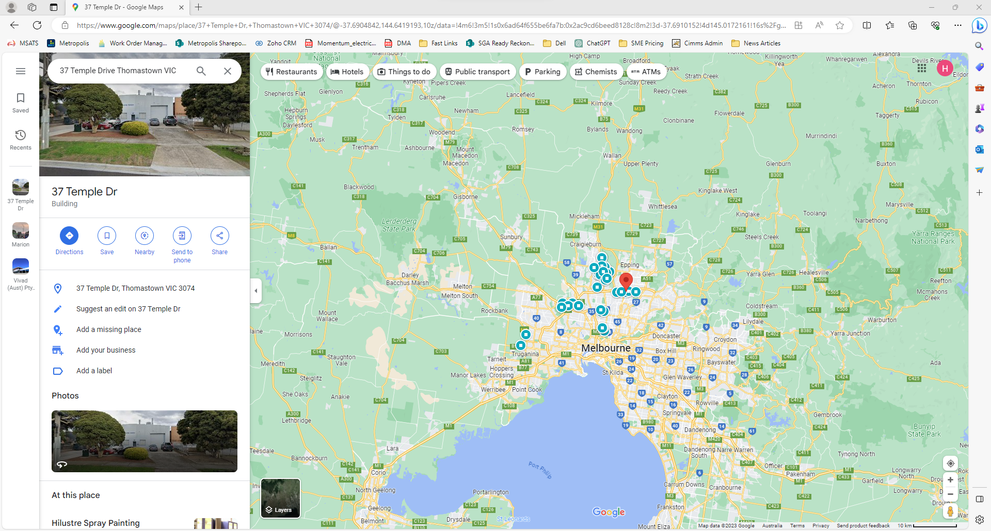Open Fast Links bookmark folder
This screenshot has height=531, width=991.
(438, 43)
